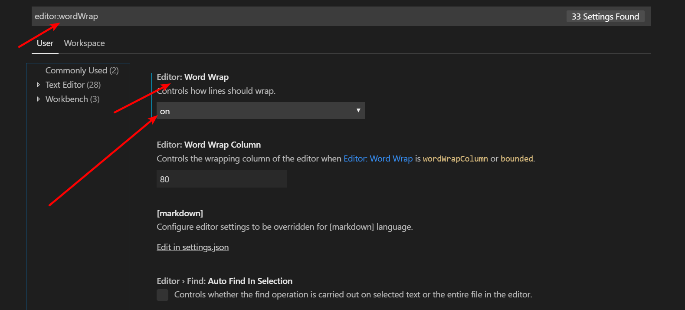This screenshot has height=310, width=685.
Task: Switch to the Workspace settings tab
Action: 84,43
